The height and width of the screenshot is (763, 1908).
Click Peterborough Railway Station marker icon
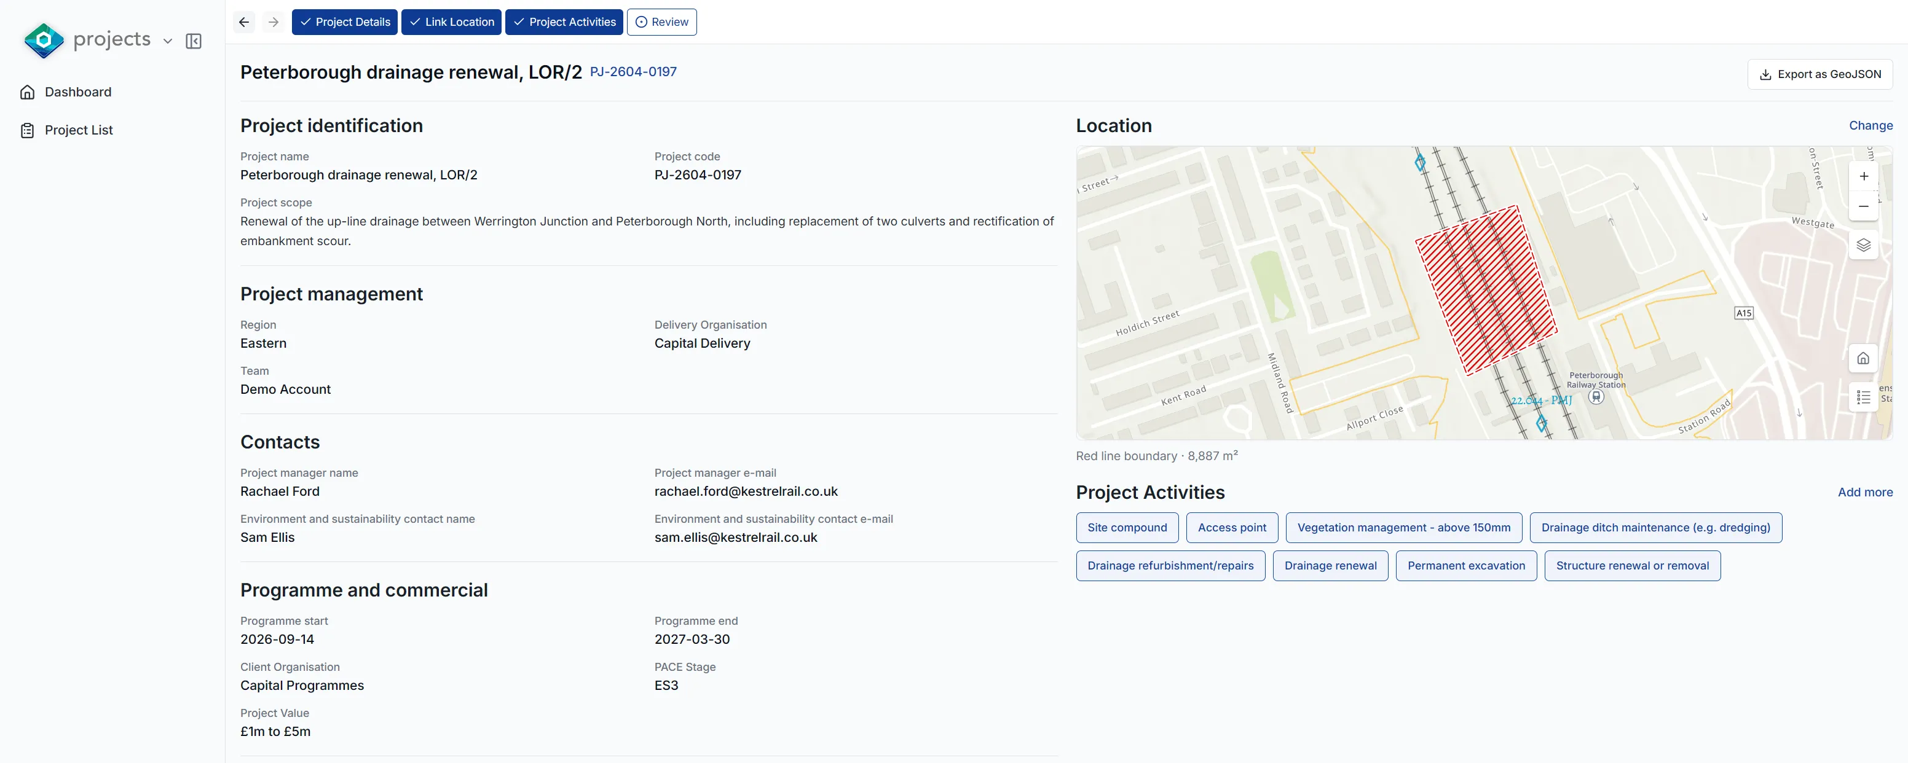coord(1597,397)
